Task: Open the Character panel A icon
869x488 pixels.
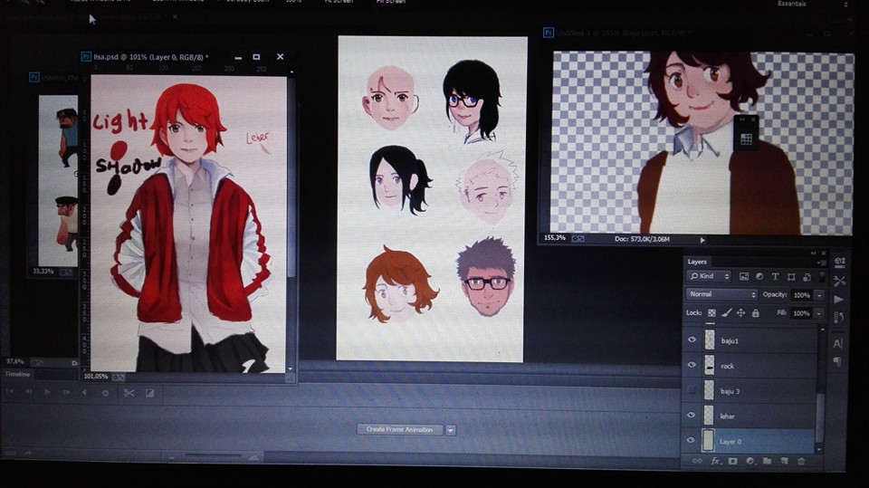Action: coord(838,344)
